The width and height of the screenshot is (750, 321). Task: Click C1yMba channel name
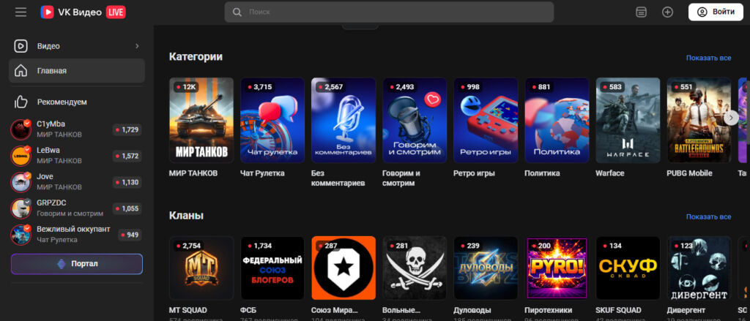[51, 124]
